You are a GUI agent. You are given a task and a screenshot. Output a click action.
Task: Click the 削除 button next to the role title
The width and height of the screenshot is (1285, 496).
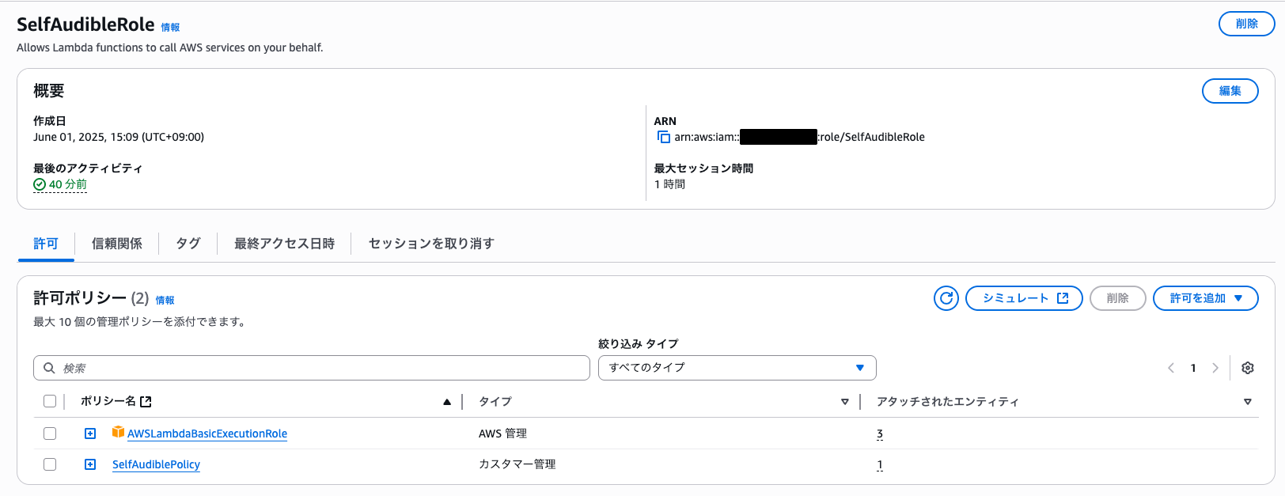tap(1247, 24)
